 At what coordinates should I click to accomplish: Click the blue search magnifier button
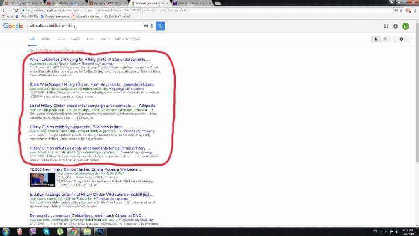point(160,26)
